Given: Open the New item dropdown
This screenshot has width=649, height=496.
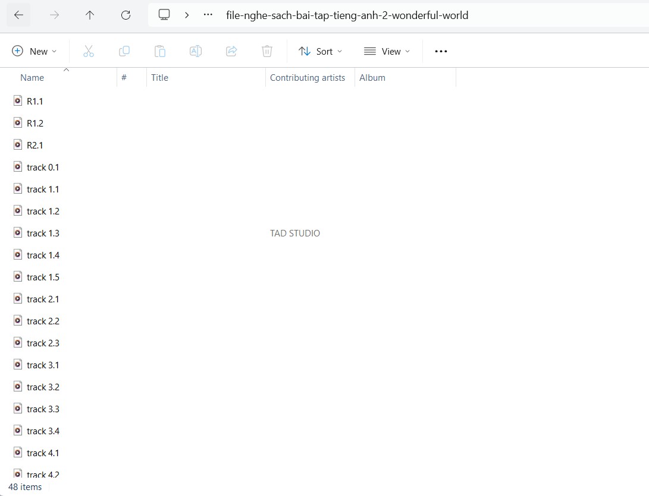Looking at the screenshot, I should pyautogui.click(x=35, y=52).
